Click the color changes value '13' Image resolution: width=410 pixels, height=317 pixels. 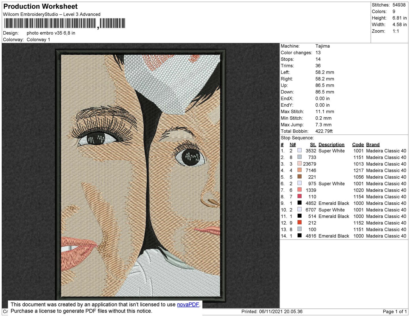[318, 53]
